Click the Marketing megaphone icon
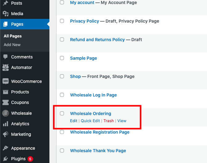This screenshot has height=163, width=207. [x=6, y=134]
